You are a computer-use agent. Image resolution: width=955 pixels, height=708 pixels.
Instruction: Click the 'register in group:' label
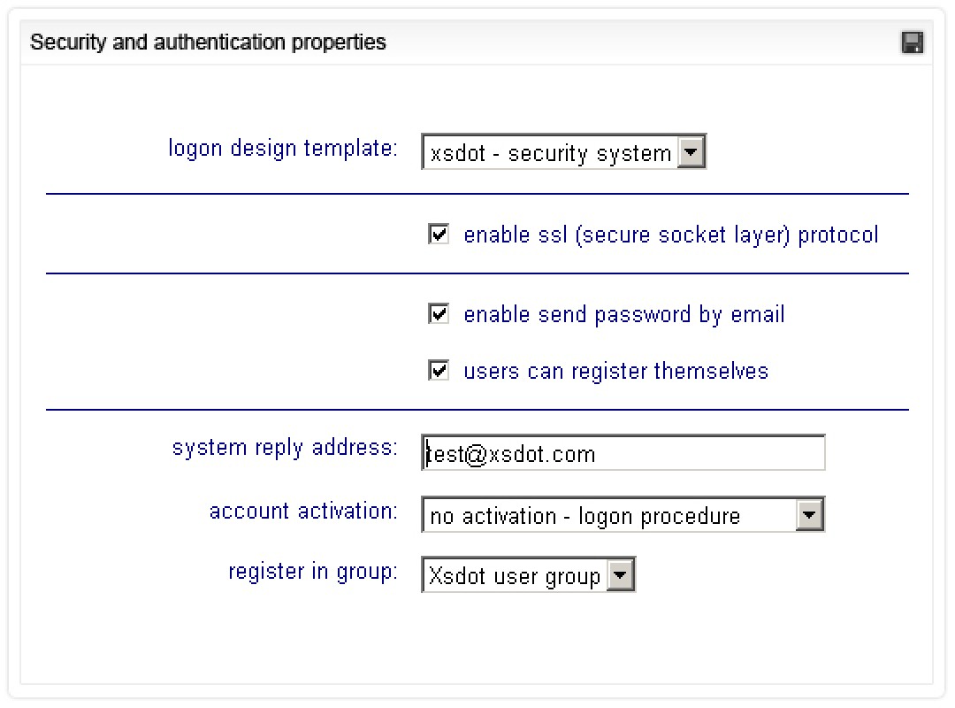click(x=313, y=572)
